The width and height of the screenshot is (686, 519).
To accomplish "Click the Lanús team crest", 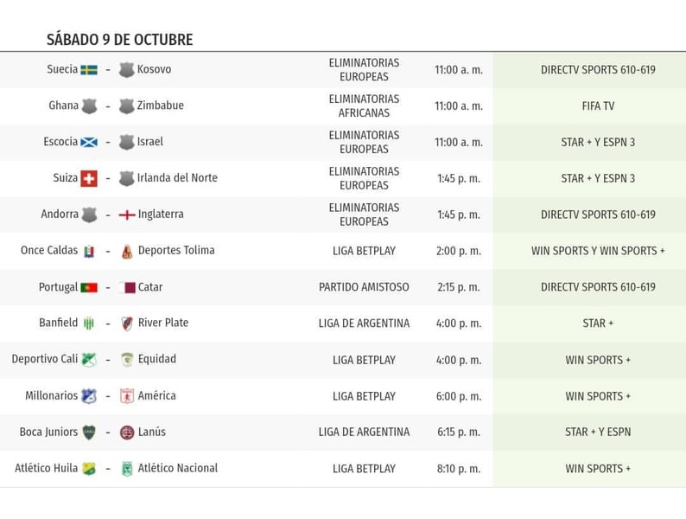I will pos(127,432).
